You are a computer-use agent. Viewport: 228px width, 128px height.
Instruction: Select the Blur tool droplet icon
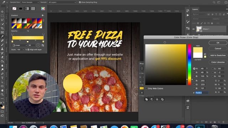pos(2,65)
